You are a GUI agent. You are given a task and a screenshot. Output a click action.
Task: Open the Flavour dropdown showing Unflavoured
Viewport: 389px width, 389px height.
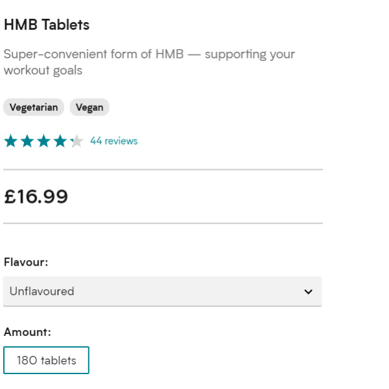pos(162,292)
